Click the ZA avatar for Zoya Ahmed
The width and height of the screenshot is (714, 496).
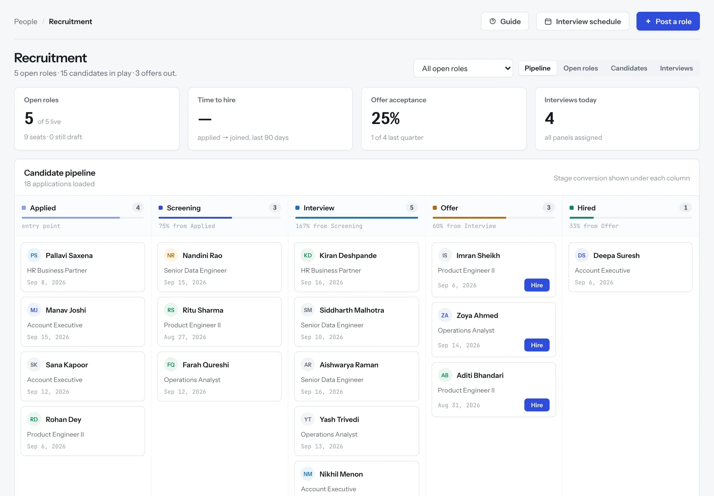click(444, 316)
